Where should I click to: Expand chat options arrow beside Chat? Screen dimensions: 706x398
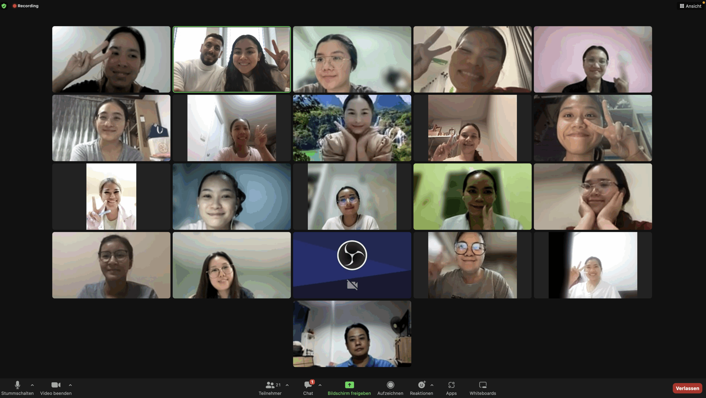click(320, 385)
